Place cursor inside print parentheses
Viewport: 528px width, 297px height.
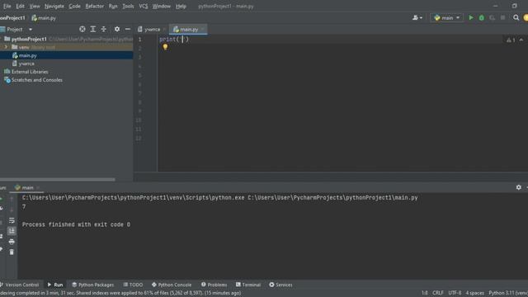pos(183,40)
